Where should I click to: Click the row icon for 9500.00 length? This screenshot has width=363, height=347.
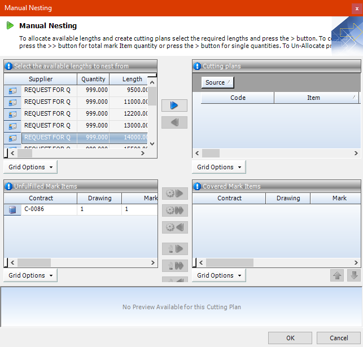pos(12,90)
